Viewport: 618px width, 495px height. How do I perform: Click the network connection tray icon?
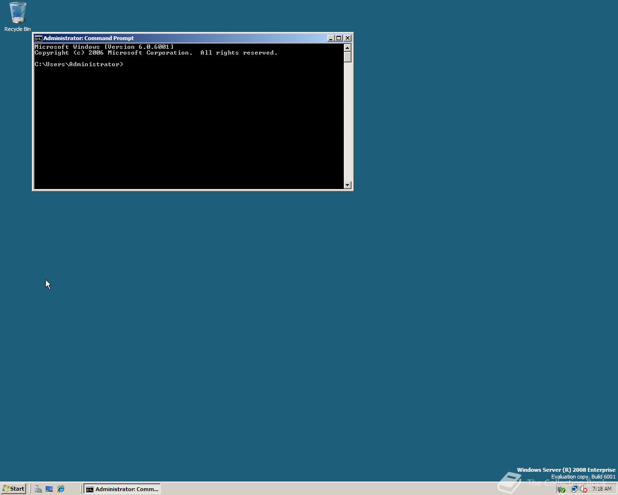coord(574,489)
